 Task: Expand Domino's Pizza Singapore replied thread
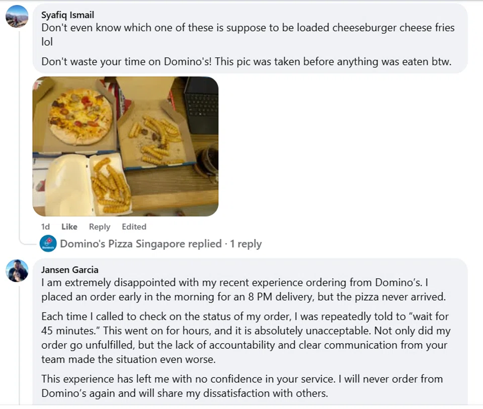point(140,244)
